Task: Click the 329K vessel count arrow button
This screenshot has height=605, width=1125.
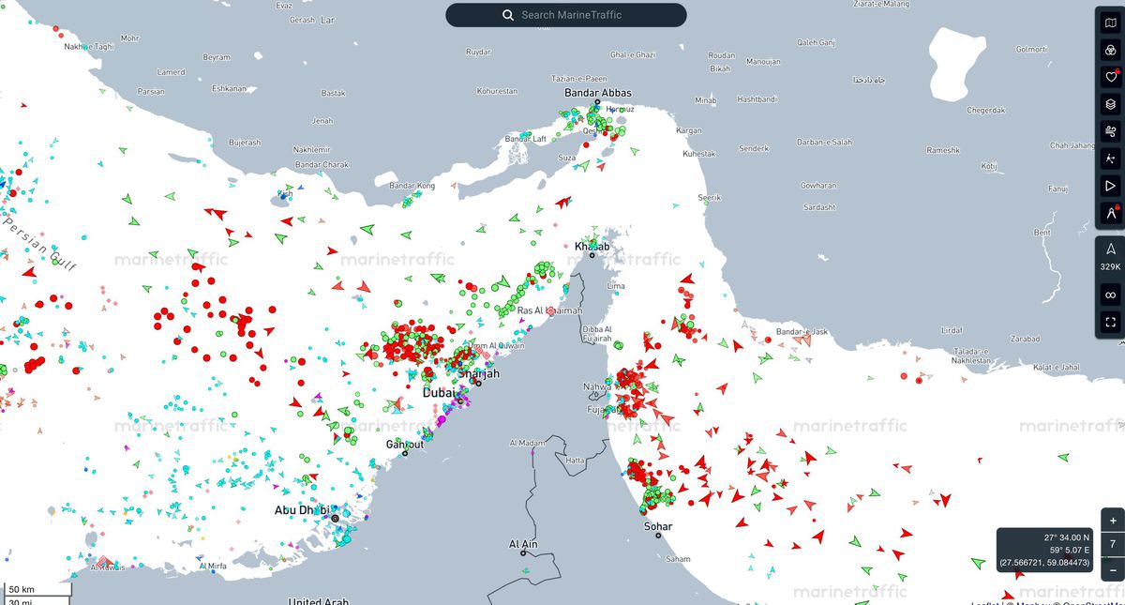Action: coord(1110,255)
